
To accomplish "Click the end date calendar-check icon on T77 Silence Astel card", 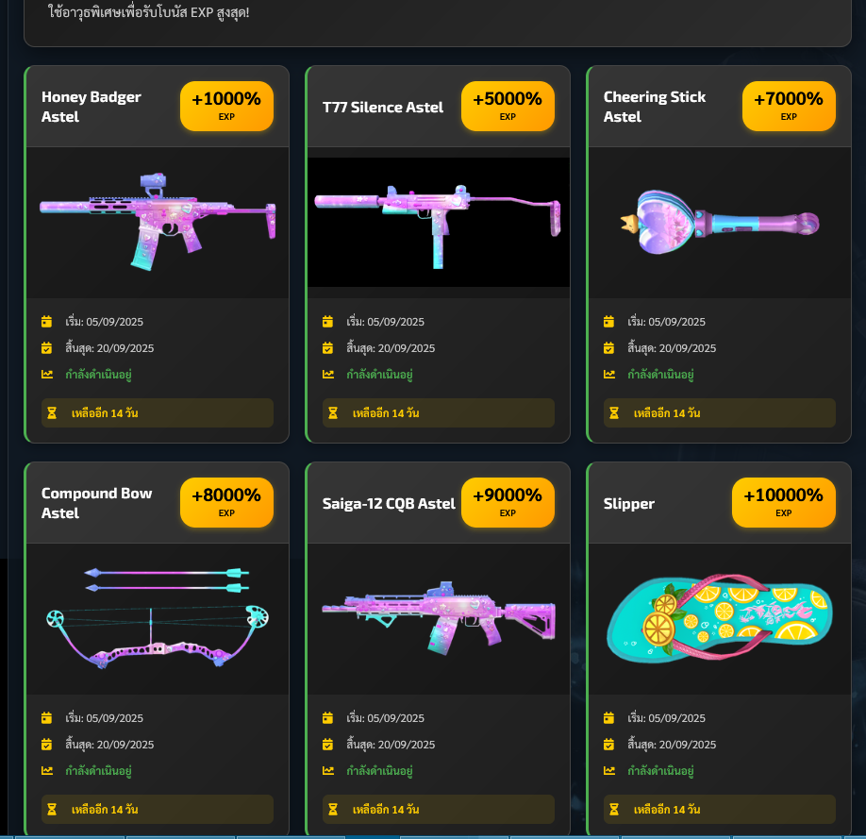I will click(327, 347).
